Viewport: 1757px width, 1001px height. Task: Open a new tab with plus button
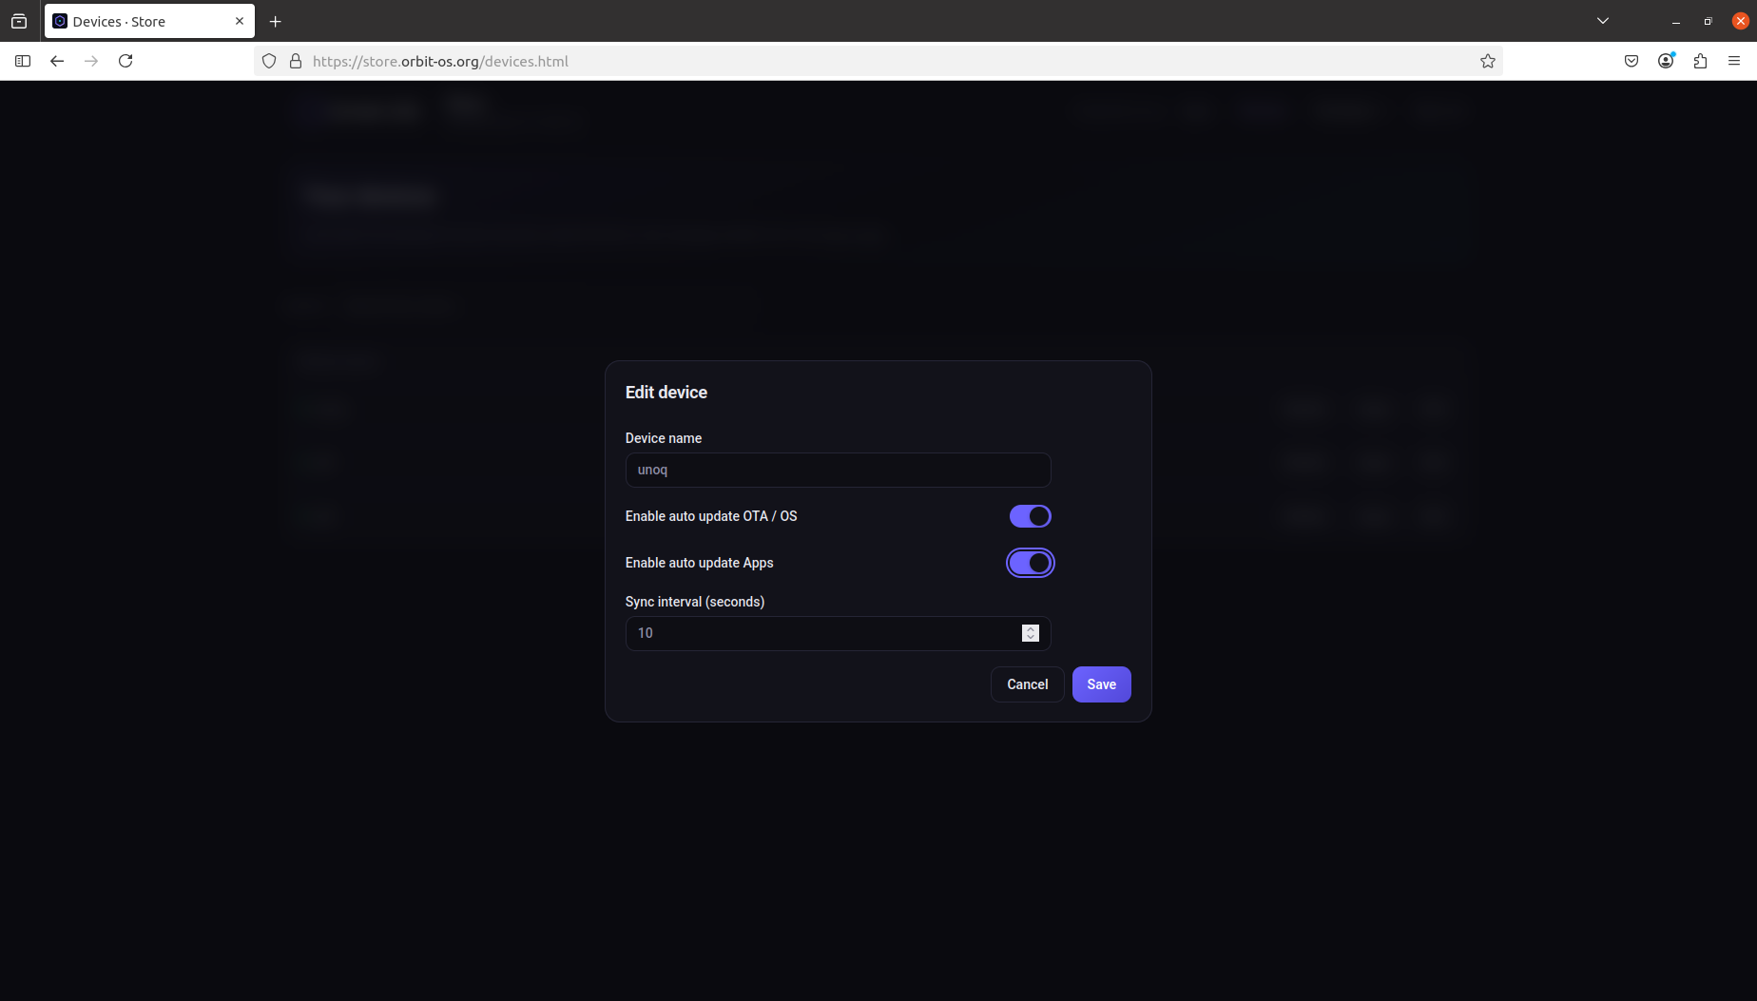click(x=276, y=21)
